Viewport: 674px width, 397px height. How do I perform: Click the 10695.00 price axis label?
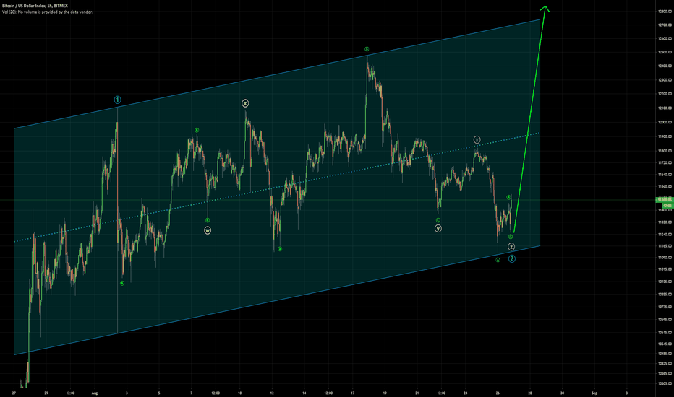point(665,320)
